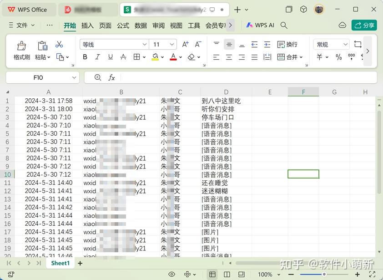Screen dimensions: 383x280
Task: Click the percent style icon
Action: [x=338, y=56]
